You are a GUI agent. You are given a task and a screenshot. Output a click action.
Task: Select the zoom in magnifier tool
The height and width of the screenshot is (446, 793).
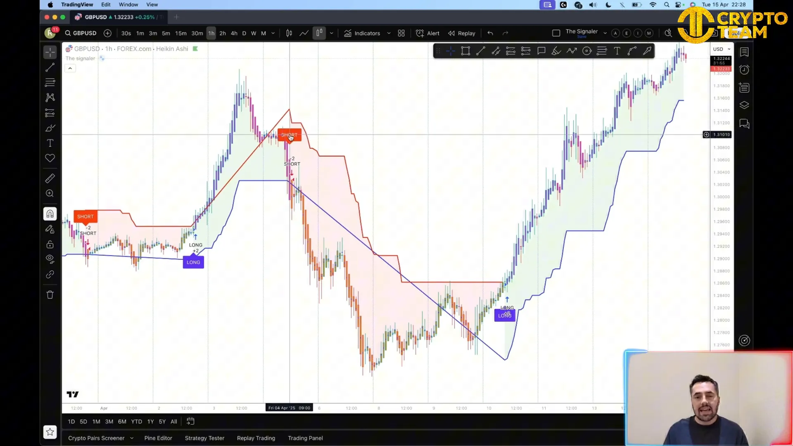point(50,193)
